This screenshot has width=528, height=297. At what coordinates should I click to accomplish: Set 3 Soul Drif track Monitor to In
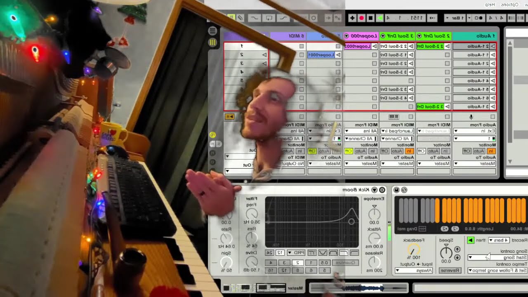pos(410,151)
